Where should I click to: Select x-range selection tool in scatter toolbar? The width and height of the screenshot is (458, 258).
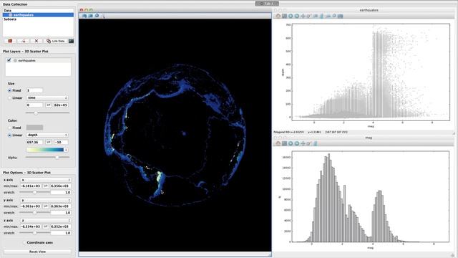coord(321,16)
